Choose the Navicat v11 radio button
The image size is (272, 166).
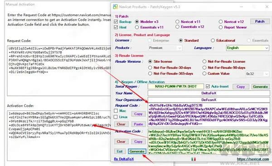click(177, 22)
